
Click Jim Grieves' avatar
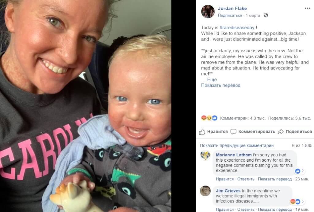click(205, 191)
